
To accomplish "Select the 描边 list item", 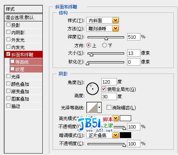I will click(23, 106).
